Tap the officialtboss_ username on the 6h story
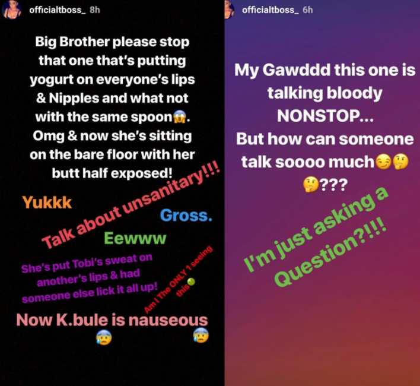The height and width of the screenshot is (386, 420). 270,10
